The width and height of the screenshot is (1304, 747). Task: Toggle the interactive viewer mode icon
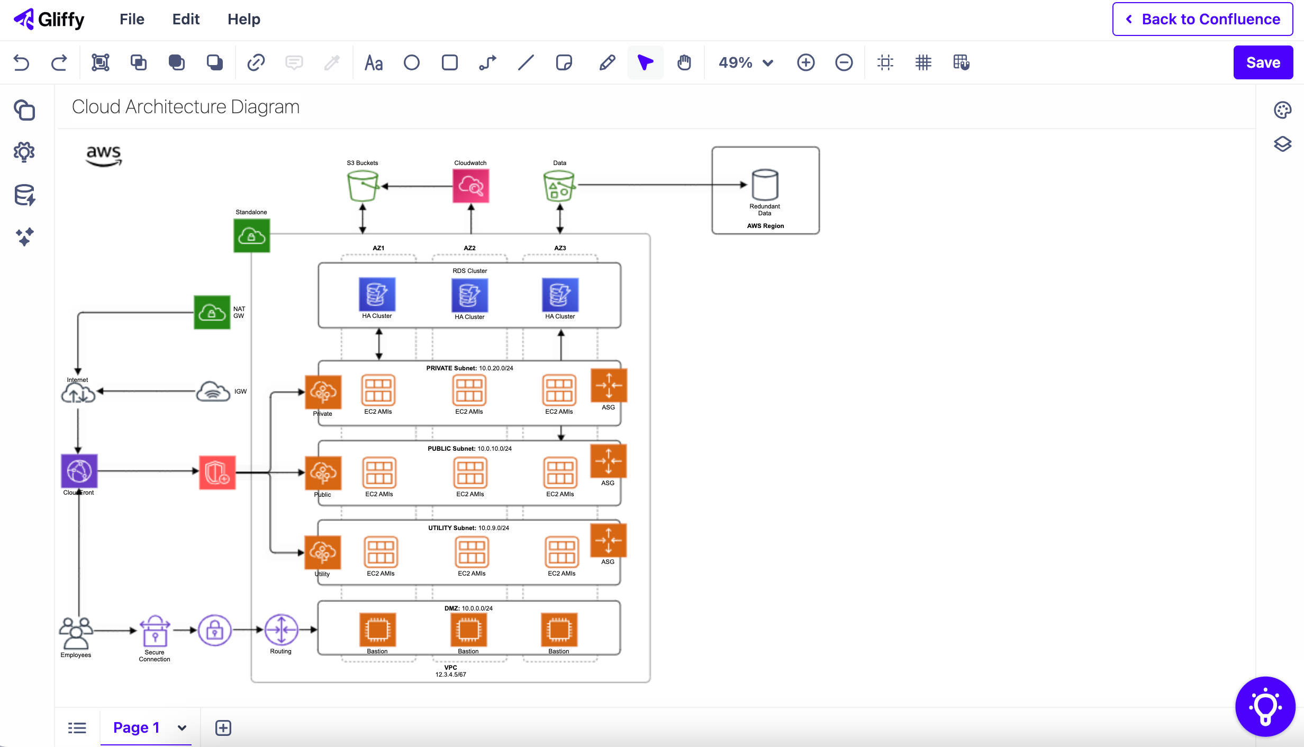point(961,62)
